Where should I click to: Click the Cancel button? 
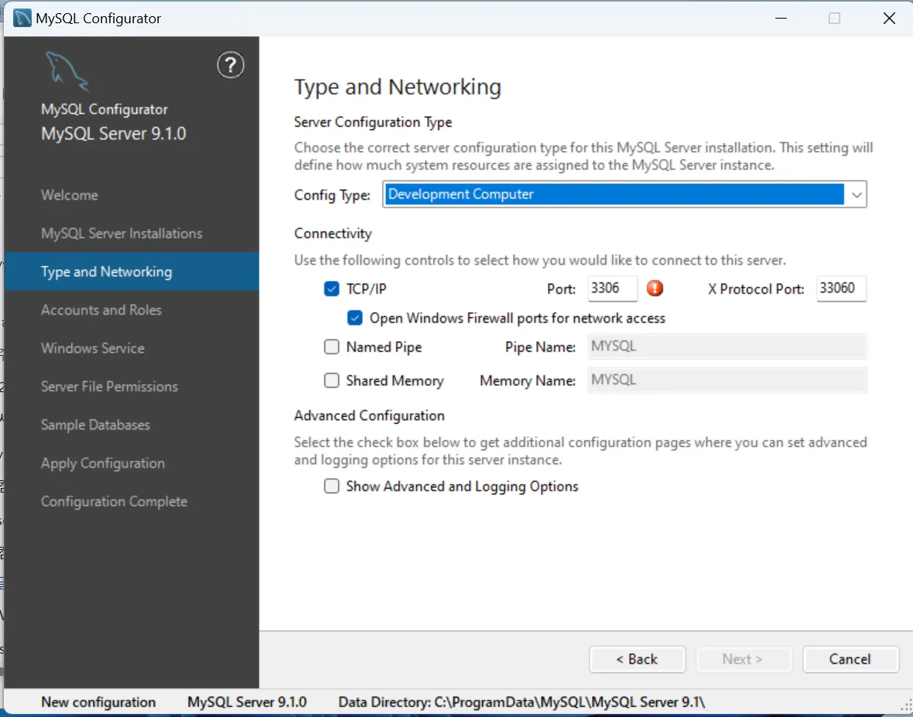(850, 660)
